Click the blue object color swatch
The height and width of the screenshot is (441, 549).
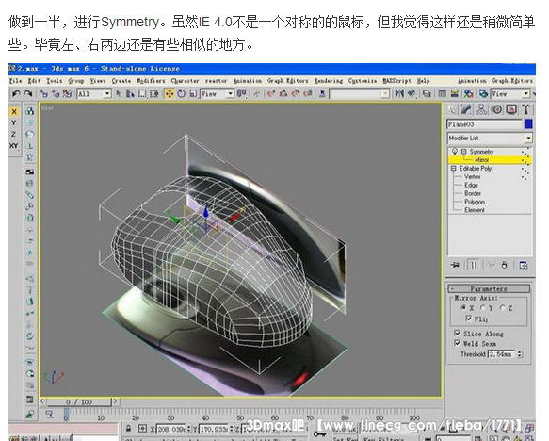pos(528,124)
